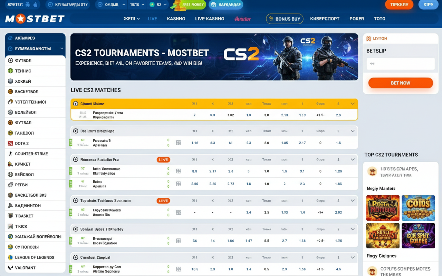Select the КРИКЕТ icon
442x276 pixels.
10,164
